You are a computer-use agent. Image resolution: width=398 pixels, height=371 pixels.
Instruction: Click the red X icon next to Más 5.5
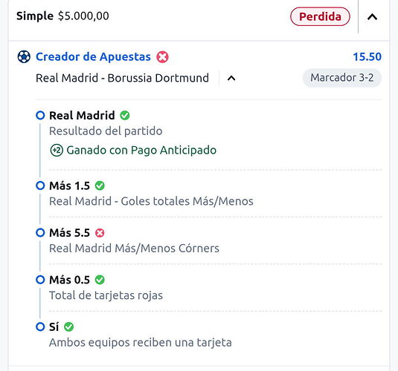[100, 233]
